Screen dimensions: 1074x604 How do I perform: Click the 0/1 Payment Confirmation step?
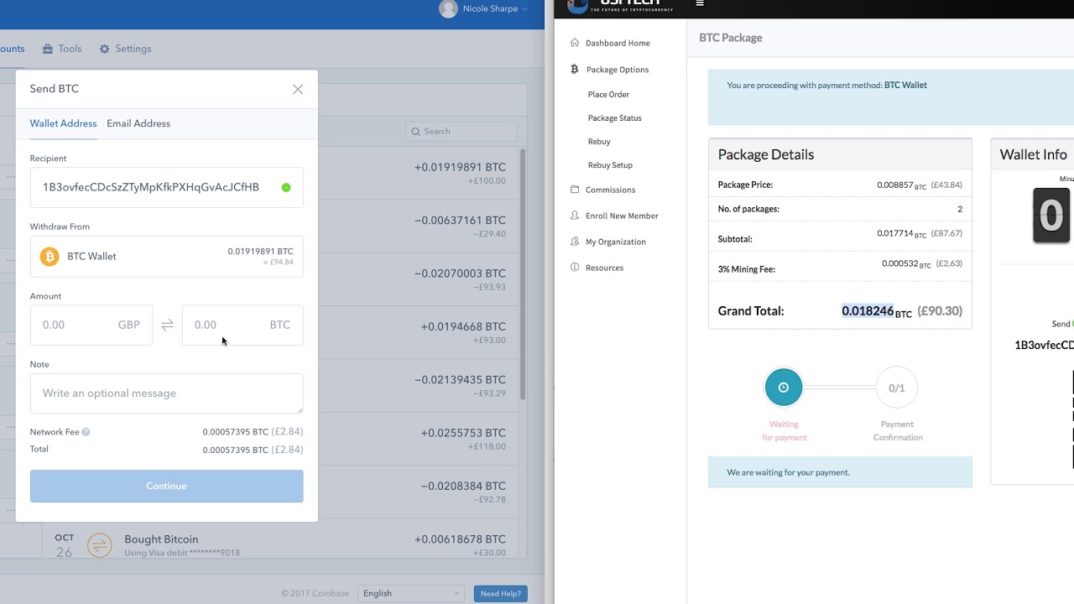coord(897,388)
